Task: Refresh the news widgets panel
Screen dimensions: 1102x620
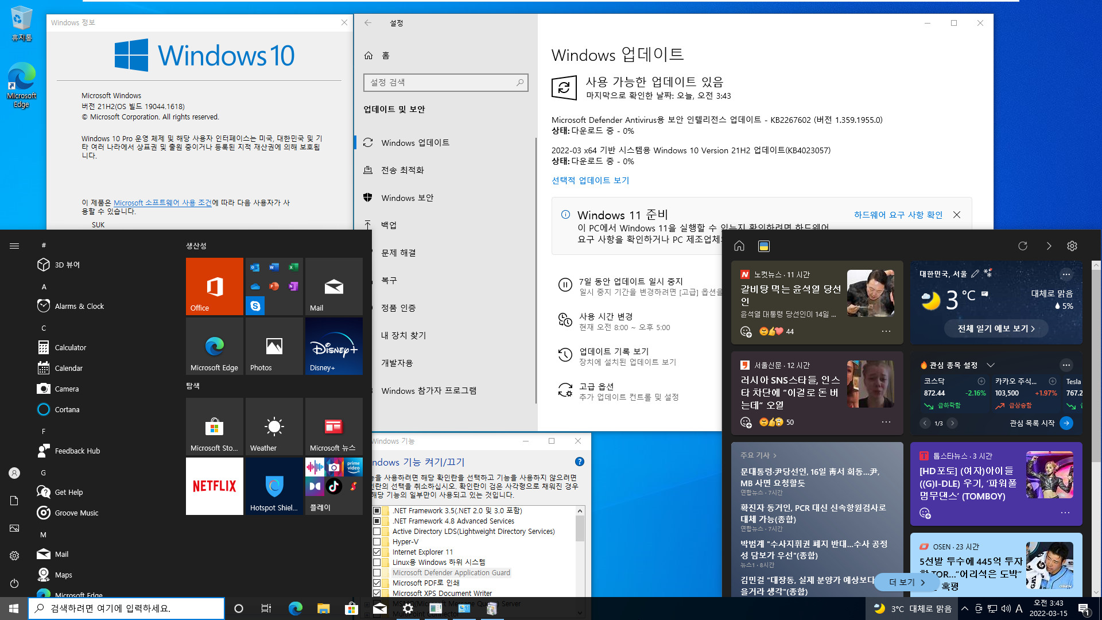Action: (1023, 246)
